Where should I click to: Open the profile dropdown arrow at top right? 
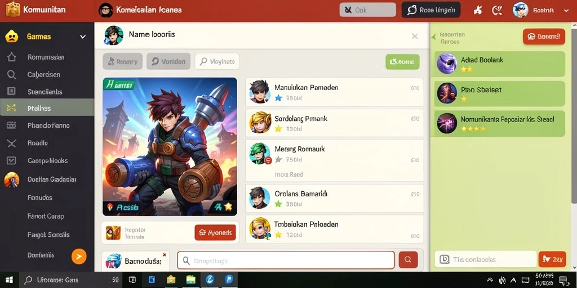[566, 11]
